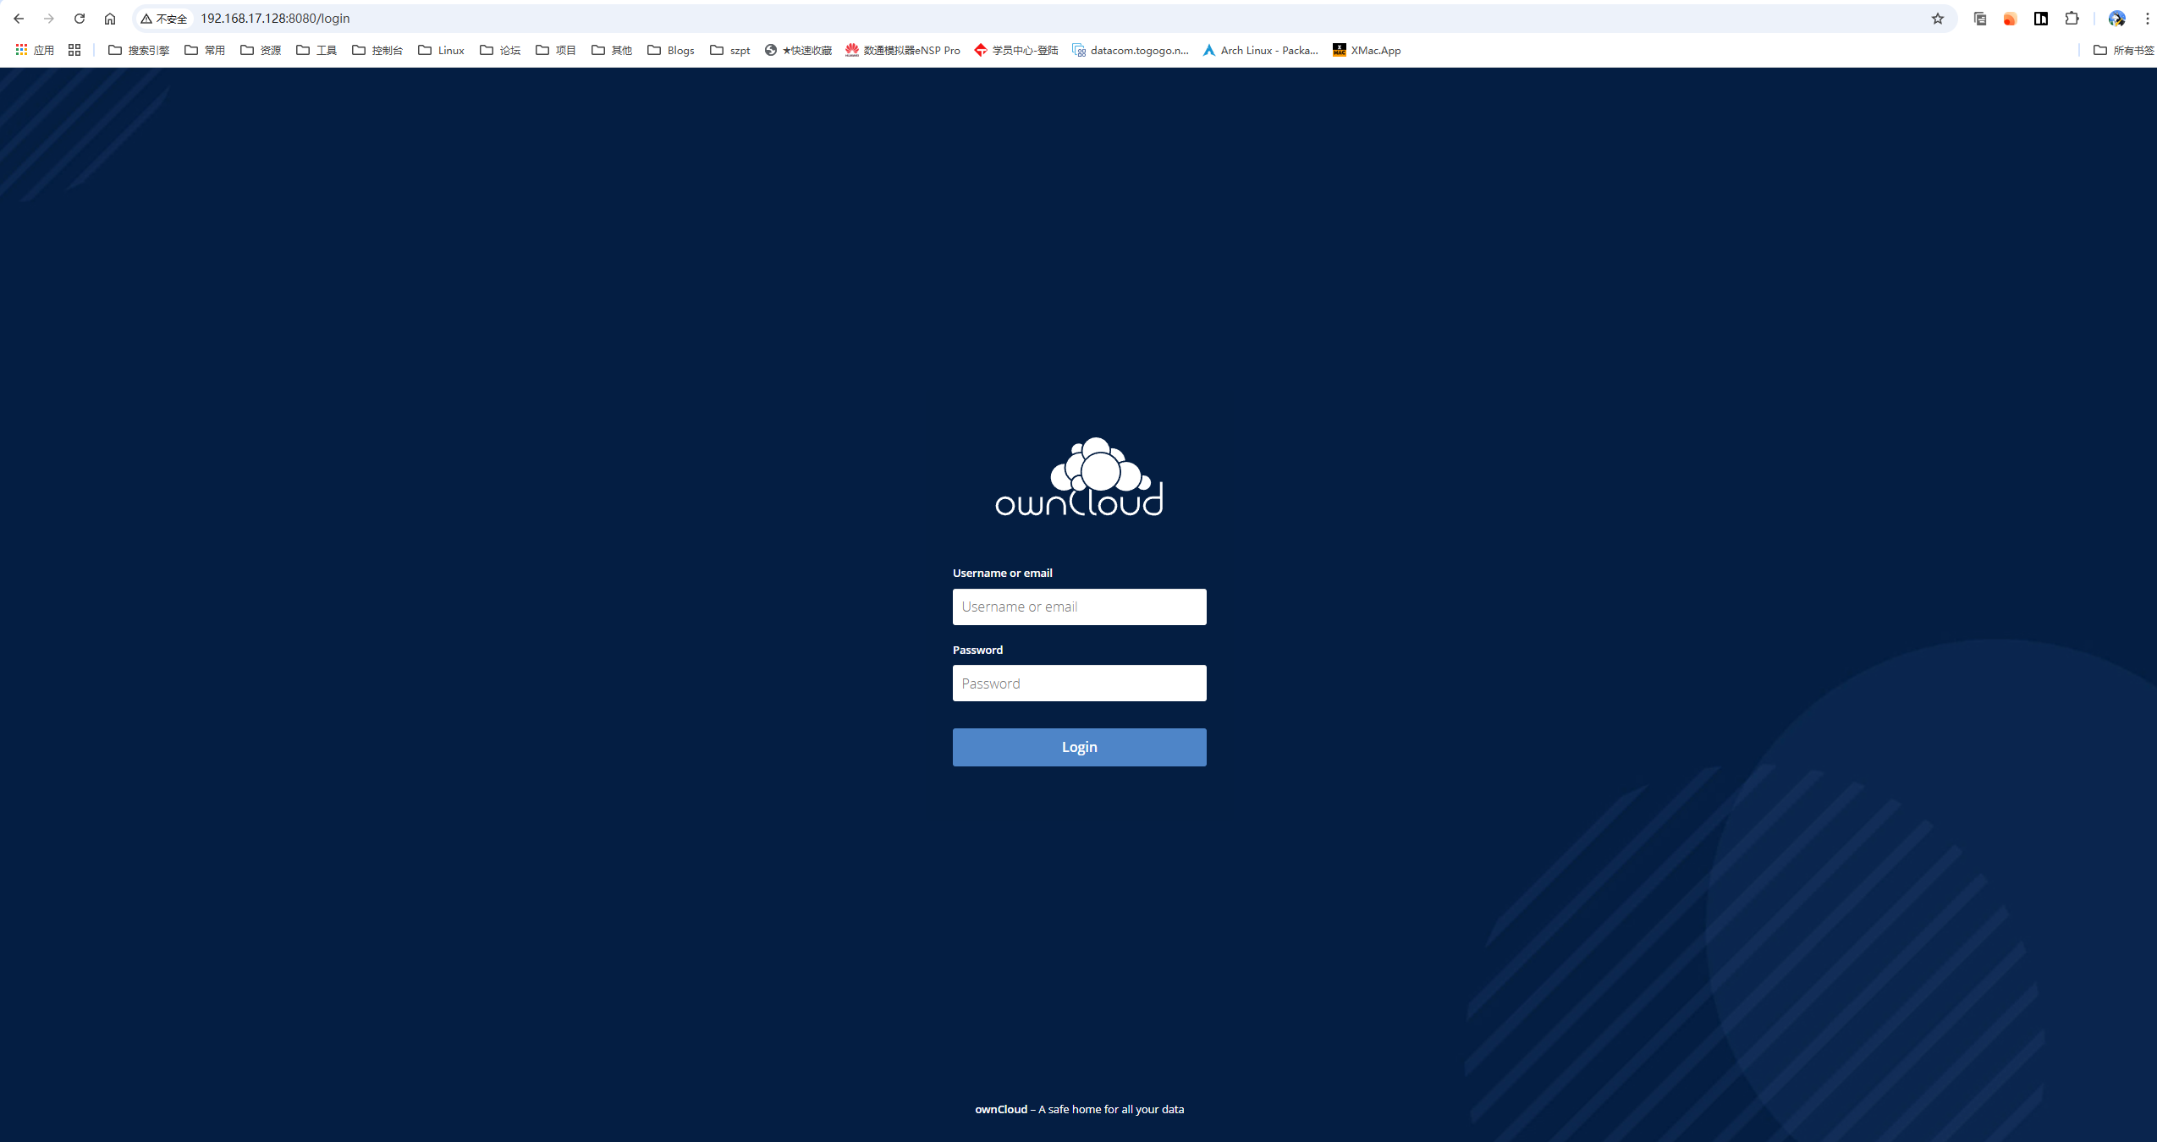
Task: Click the 'Password' label text
Action: [x=977, y=650]
